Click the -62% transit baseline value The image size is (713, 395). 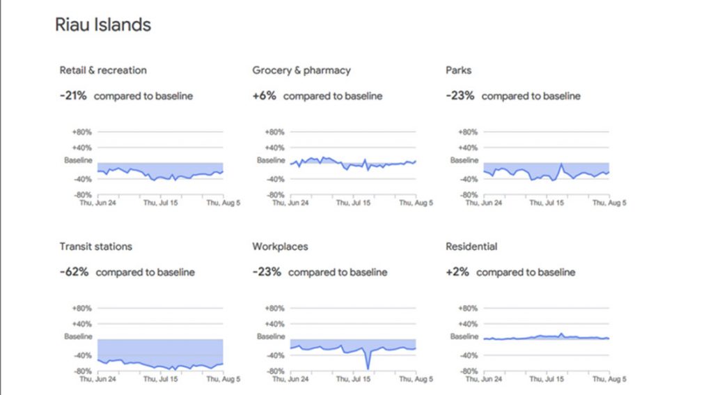(74, 272)
